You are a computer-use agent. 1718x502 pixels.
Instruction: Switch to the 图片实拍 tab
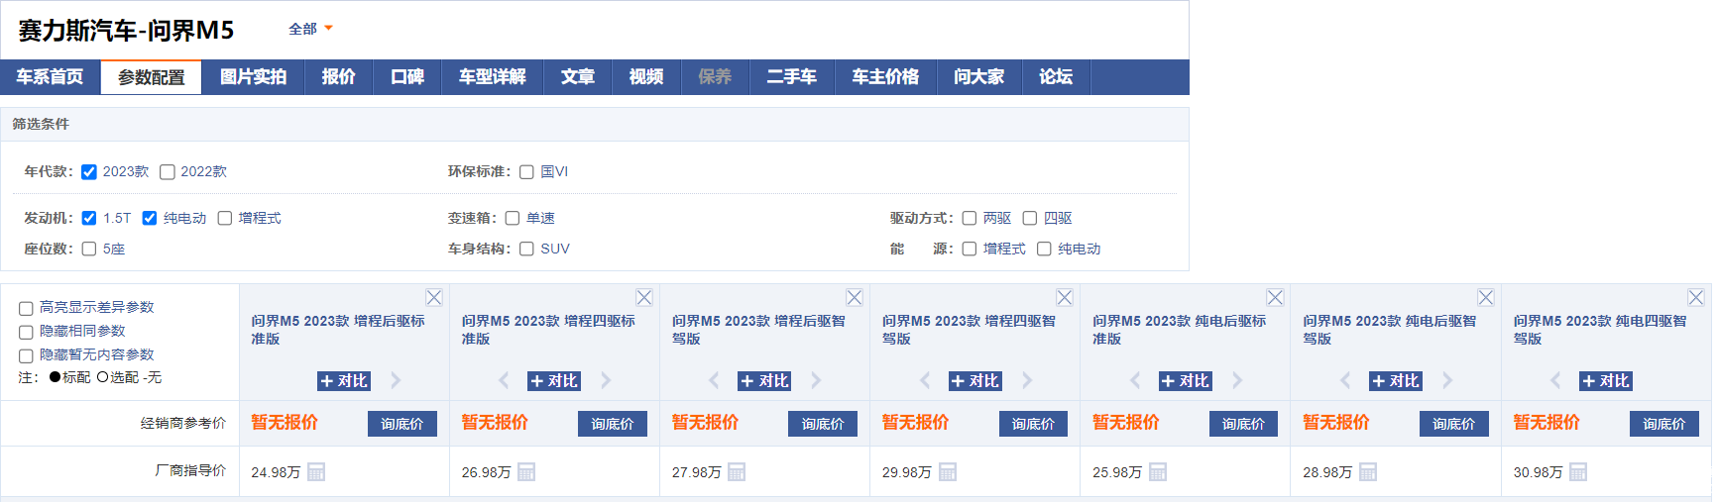pyautogui.click(x=253, y=77)
